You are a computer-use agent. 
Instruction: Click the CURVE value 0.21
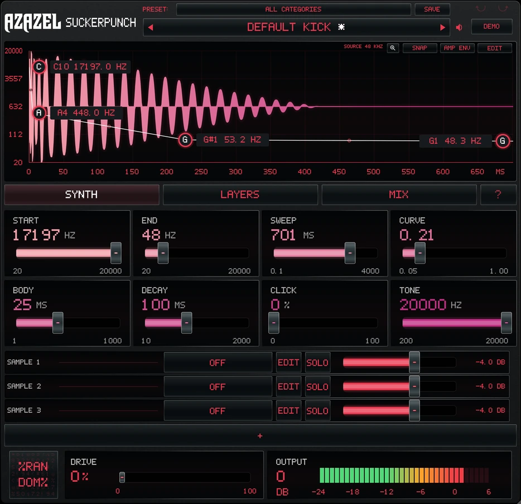pyautogui.click(x=417, y=235)
